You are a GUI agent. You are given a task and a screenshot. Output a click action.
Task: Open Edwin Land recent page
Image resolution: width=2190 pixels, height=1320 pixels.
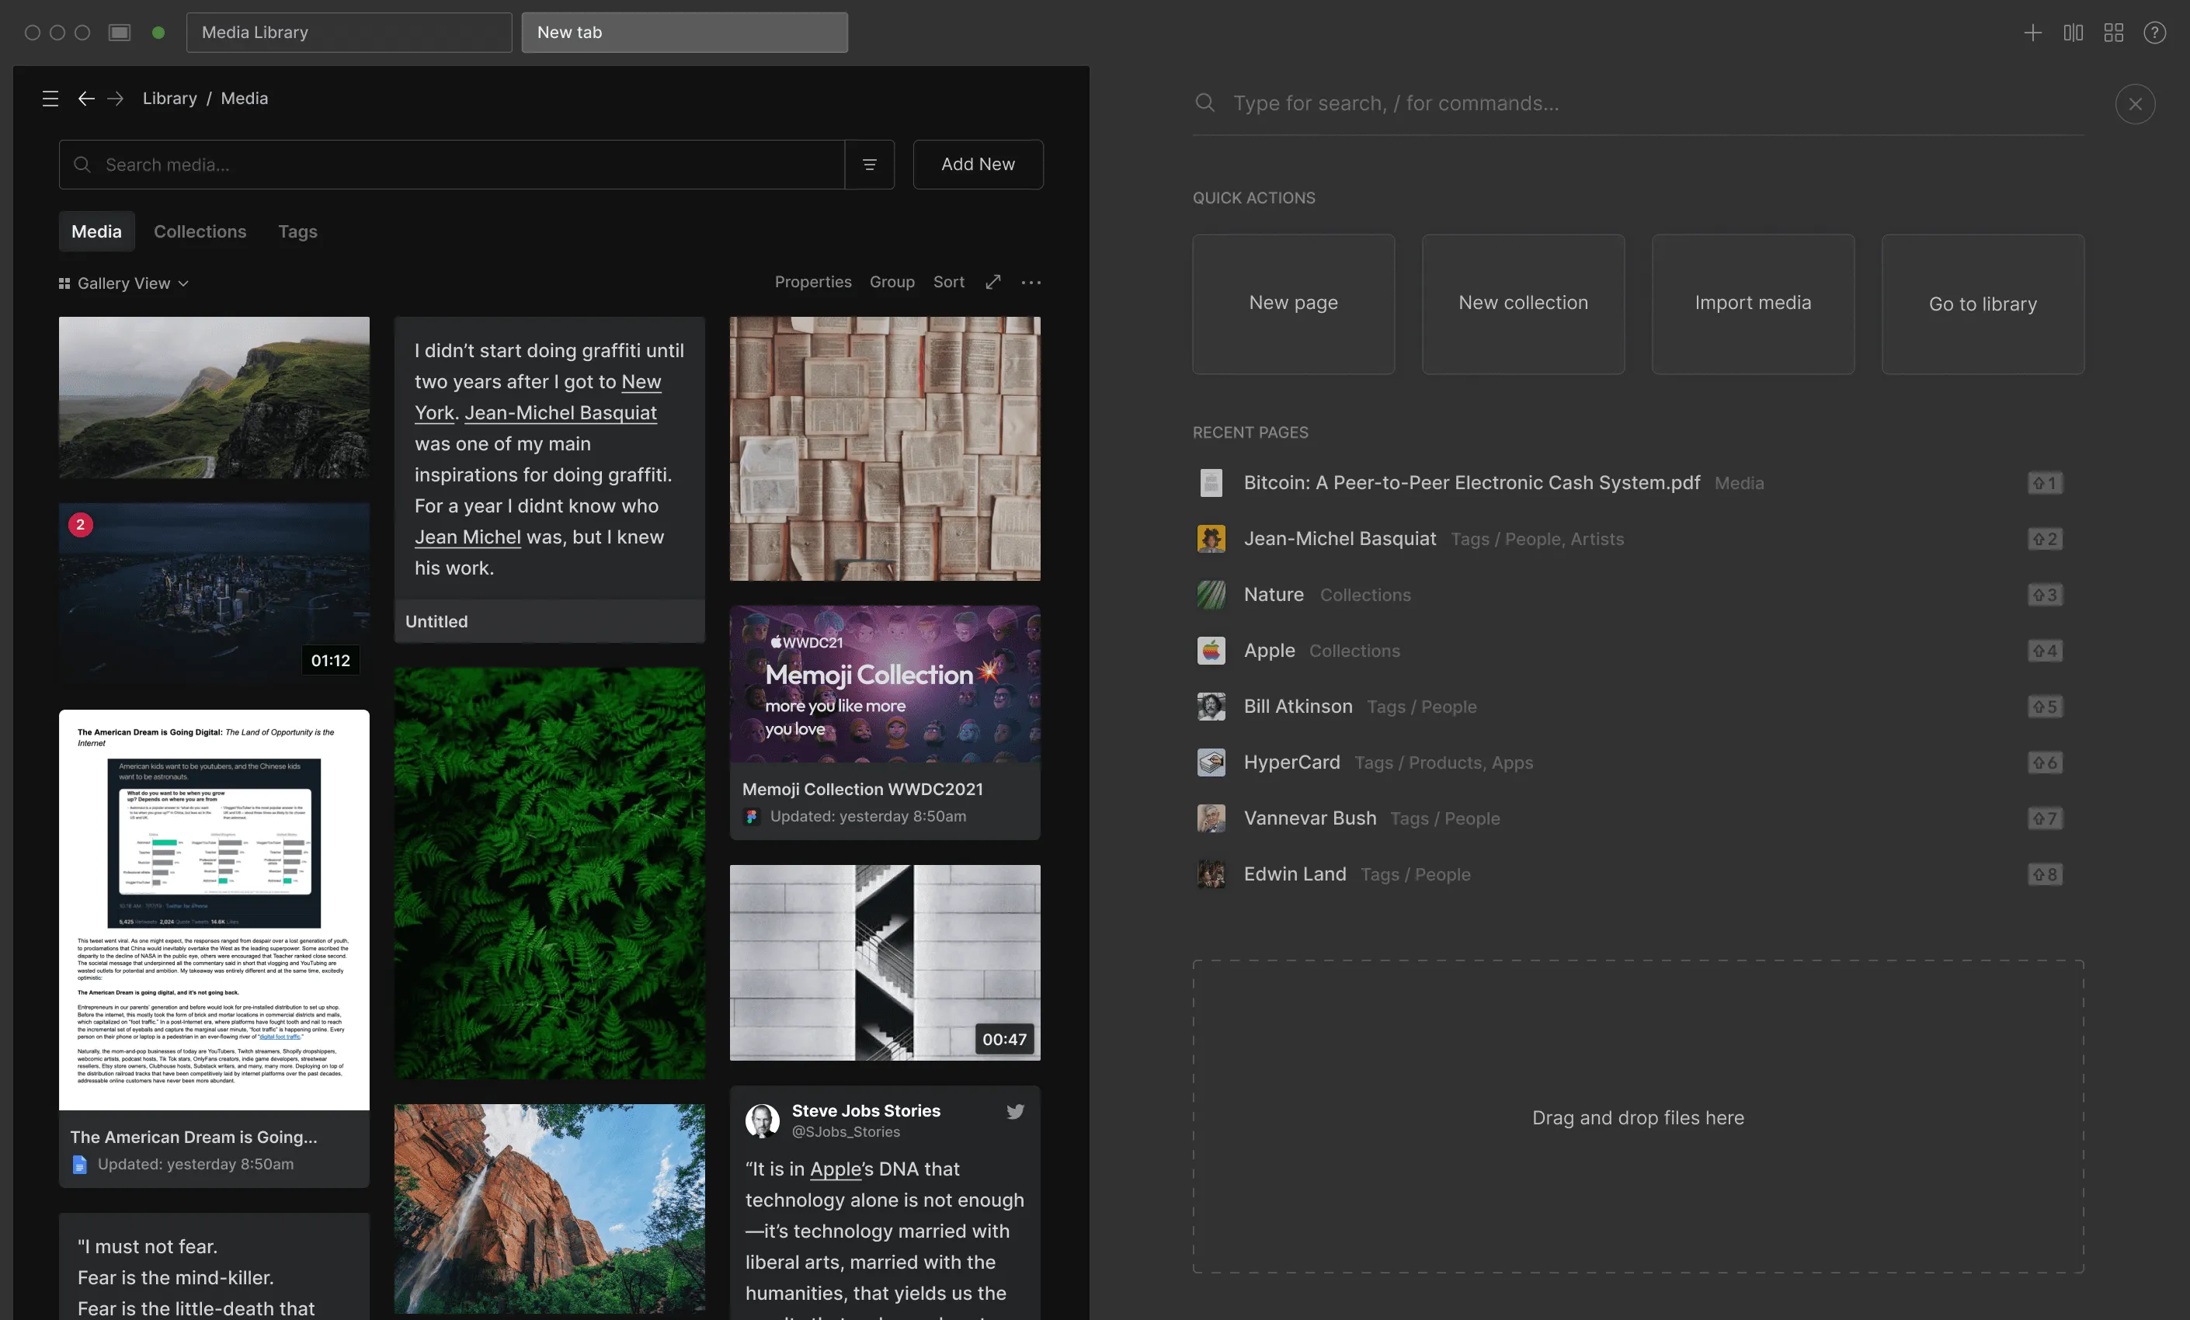(x=1629, y=874)
